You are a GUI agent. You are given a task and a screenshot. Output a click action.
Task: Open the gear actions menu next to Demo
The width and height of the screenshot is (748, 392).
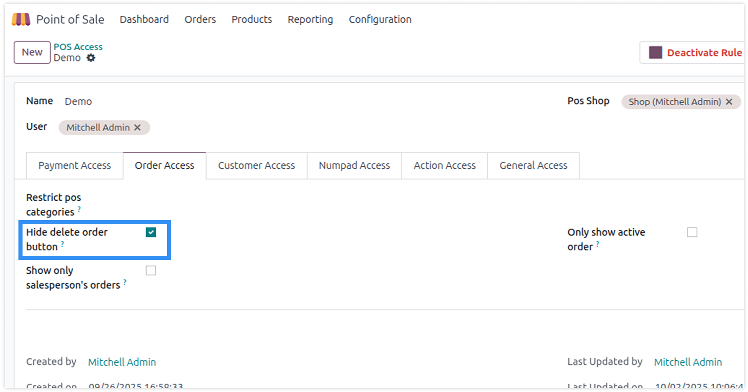tap(91, 58)
